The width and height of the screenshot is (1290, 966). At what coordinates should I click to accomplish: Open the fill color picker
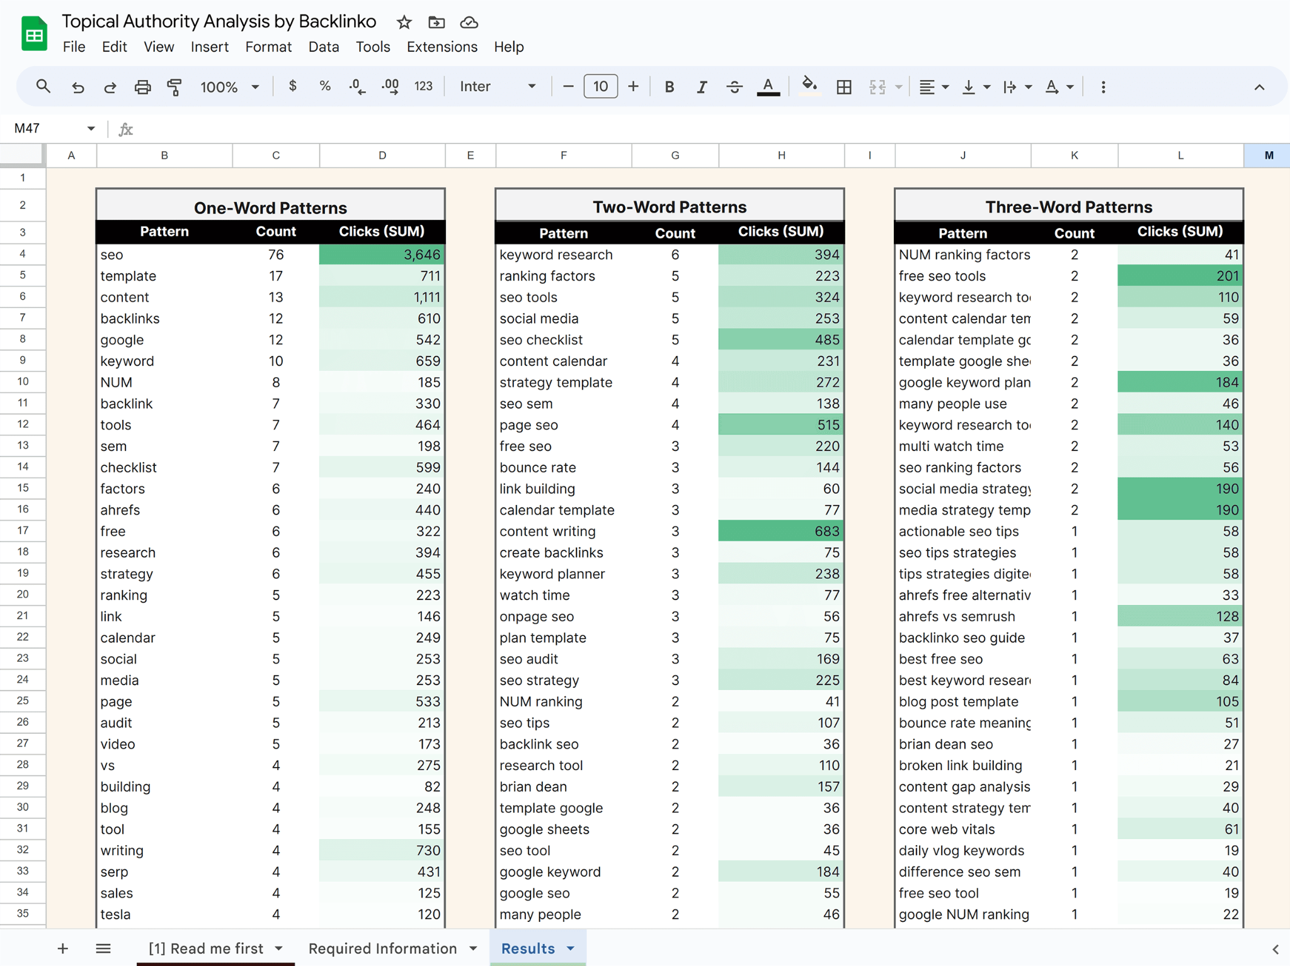coord(809,86)
